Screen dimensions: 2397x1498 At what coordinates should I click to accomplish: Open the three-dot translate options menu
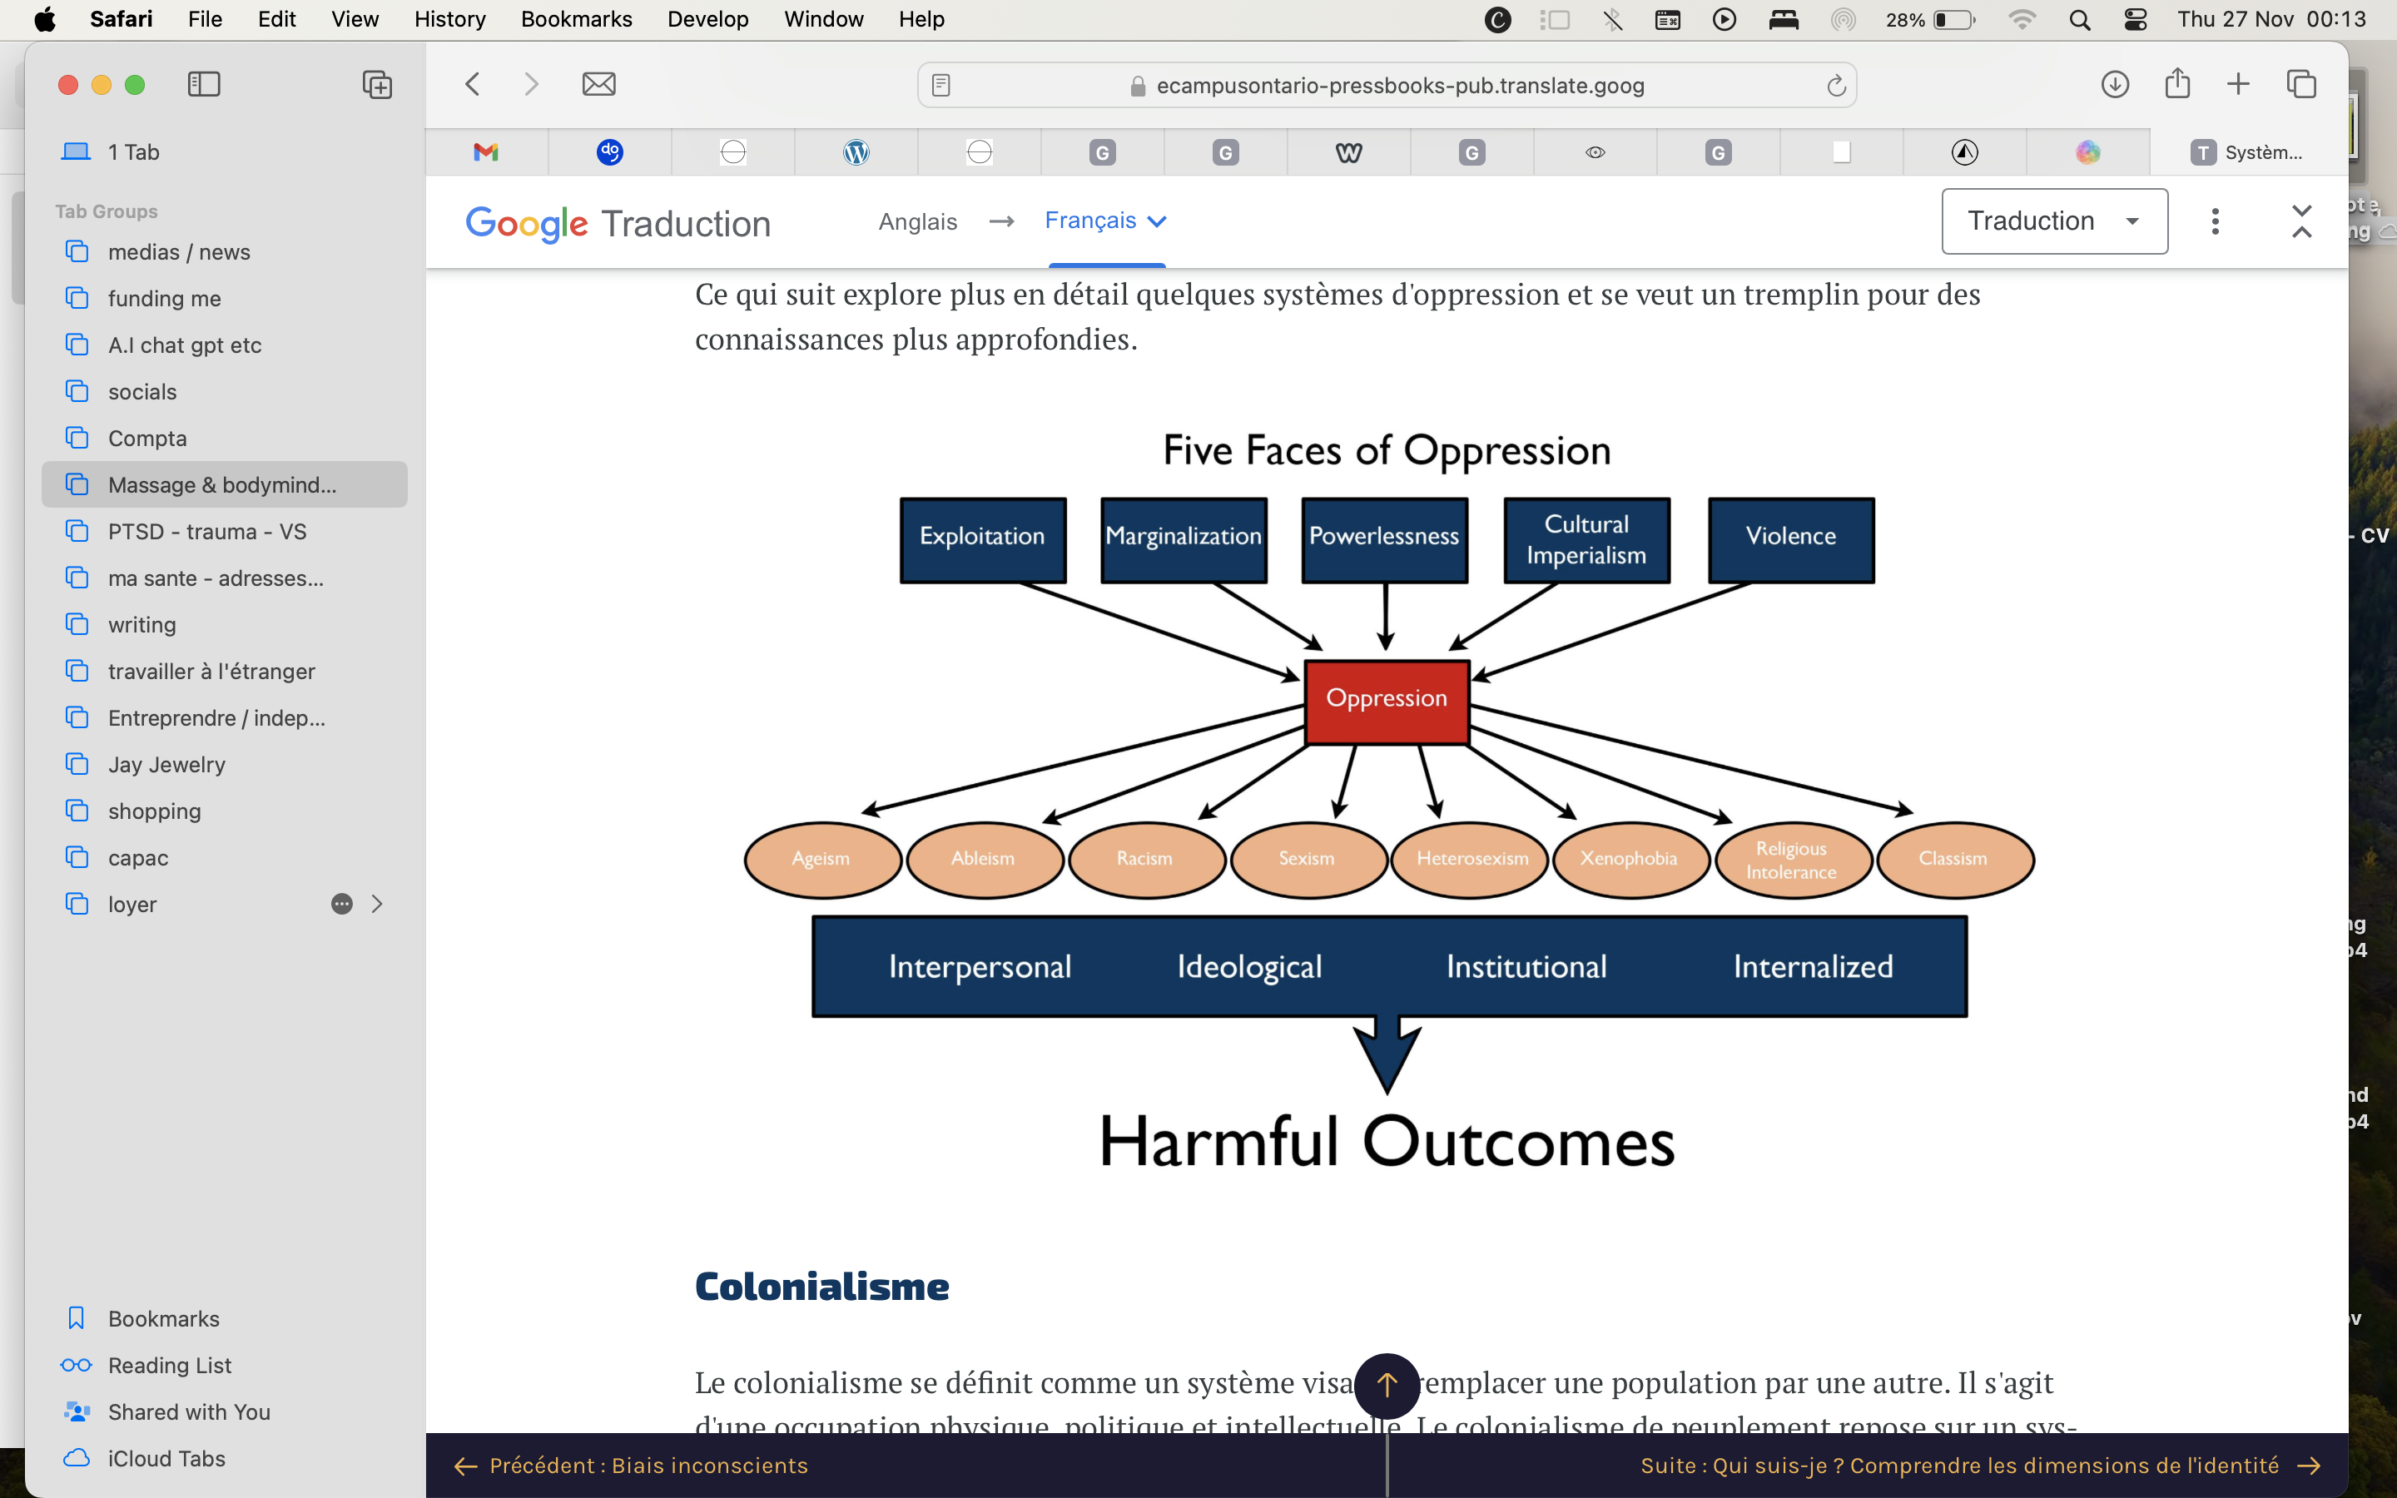tap(2215, 221)
